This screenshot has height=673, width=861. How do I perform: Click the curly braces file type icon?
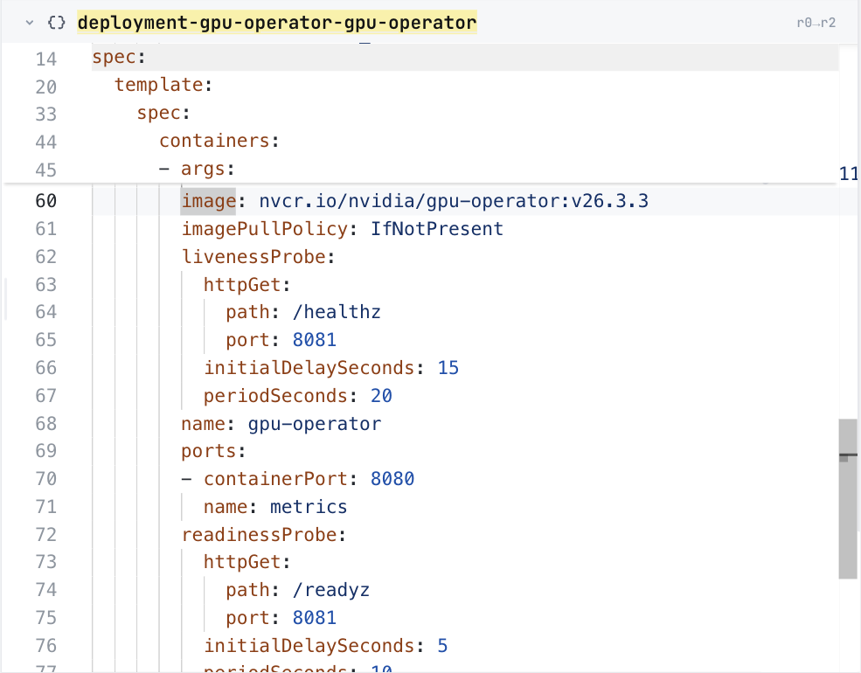tap(56, 23)
